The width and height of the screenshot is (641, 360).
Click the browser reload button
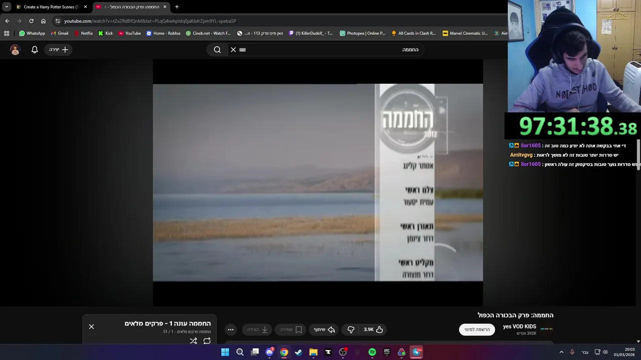click(31, 21)
